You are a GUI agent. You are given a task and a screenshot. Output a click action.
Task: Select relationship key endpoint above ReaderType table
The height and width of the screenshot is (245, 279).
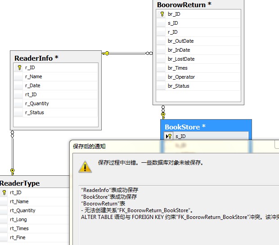pyautogui.click(x=12, y=172)
